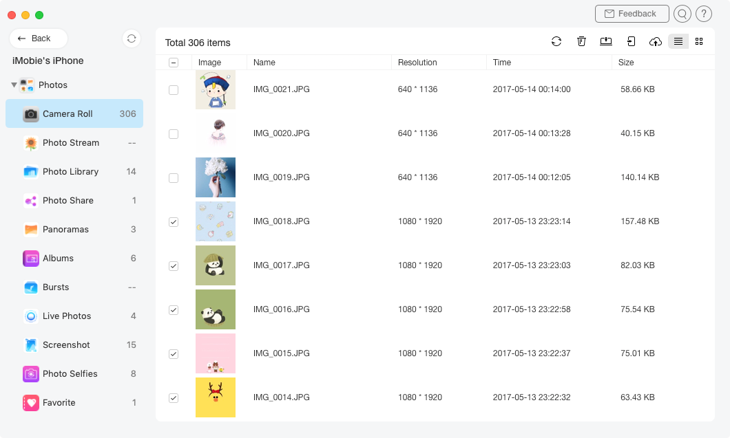Uncheck the IMG_0018.JPG checkbox
Screen dimensions: 730x438
pos(174,221)
